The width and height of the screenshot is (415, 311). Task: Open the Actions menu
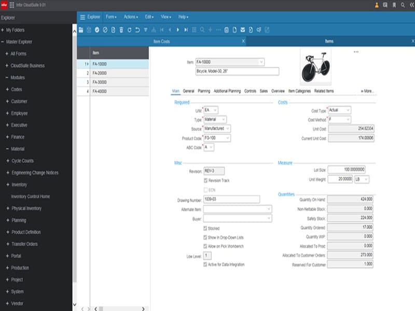(x=131, y=17)
